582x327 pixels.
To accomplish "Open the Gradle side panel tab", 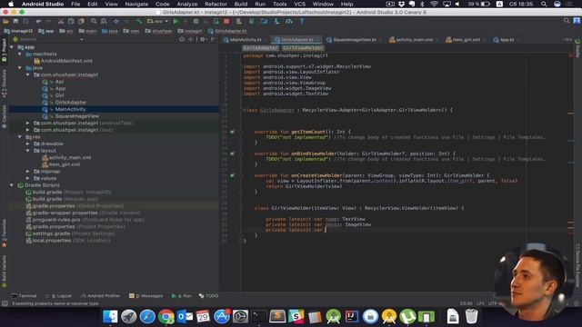I will (x=577, y=47).
